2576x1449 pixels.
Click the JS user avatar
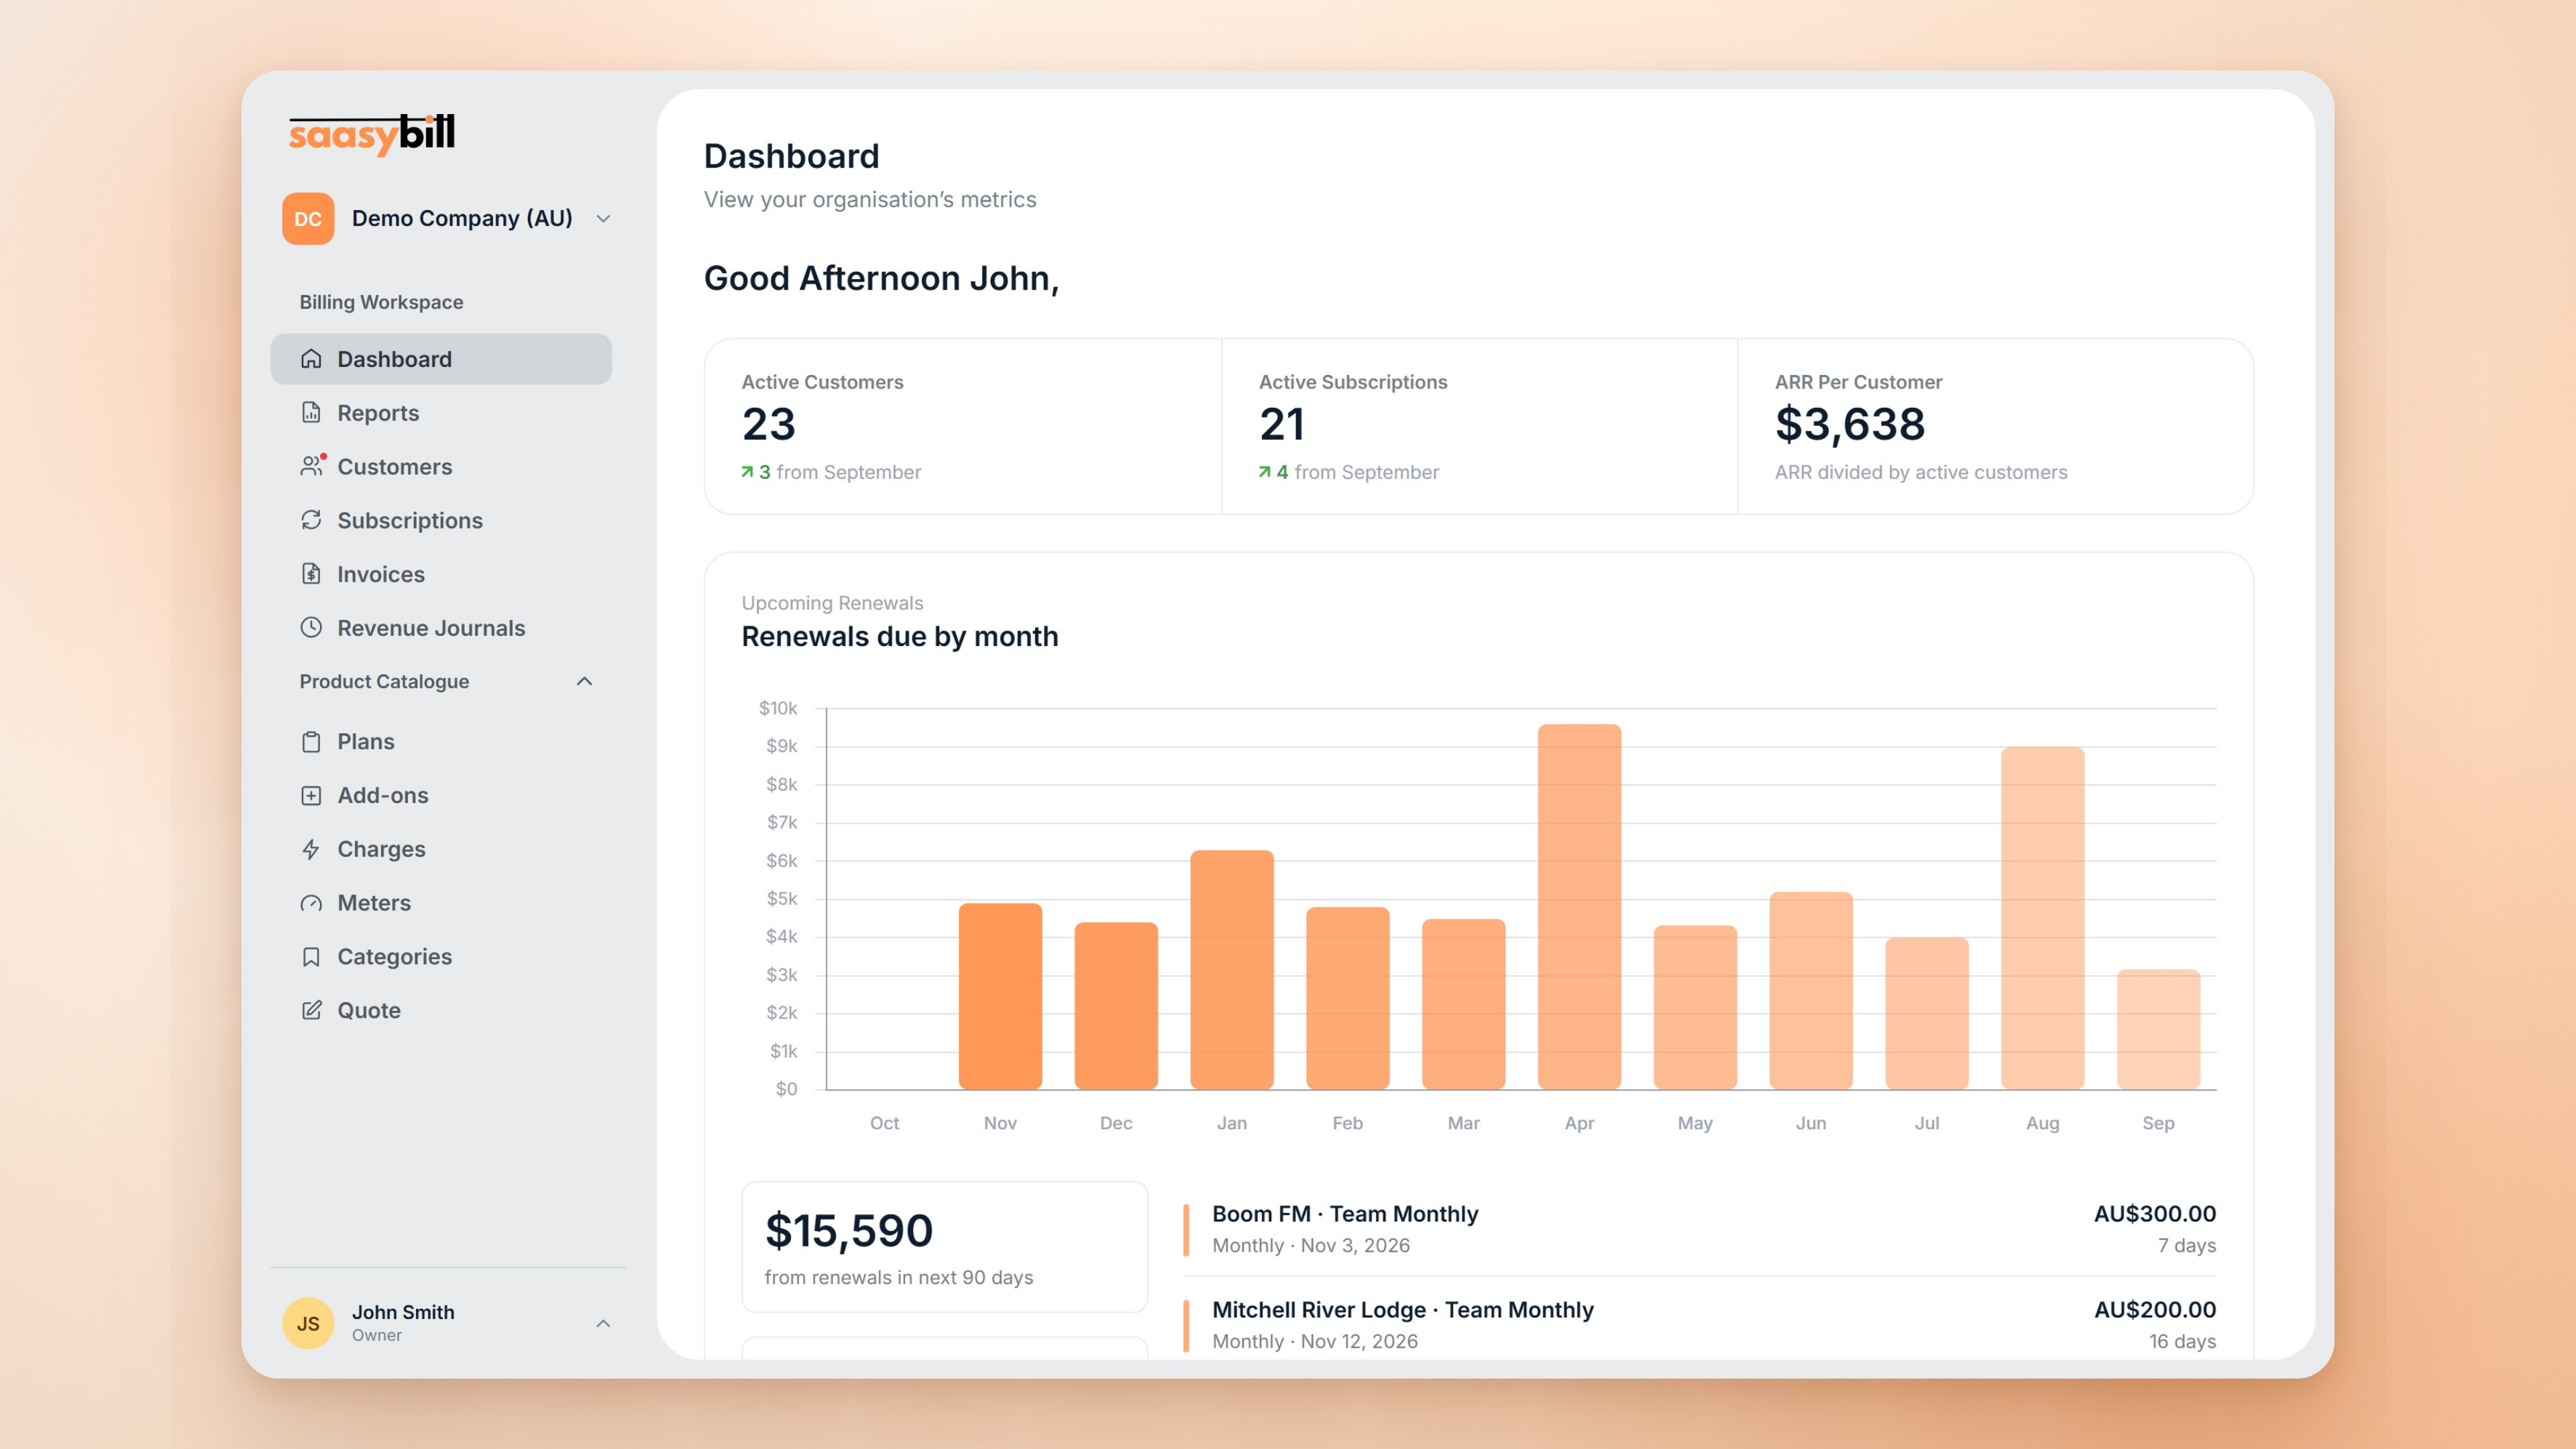(308, 1323)
